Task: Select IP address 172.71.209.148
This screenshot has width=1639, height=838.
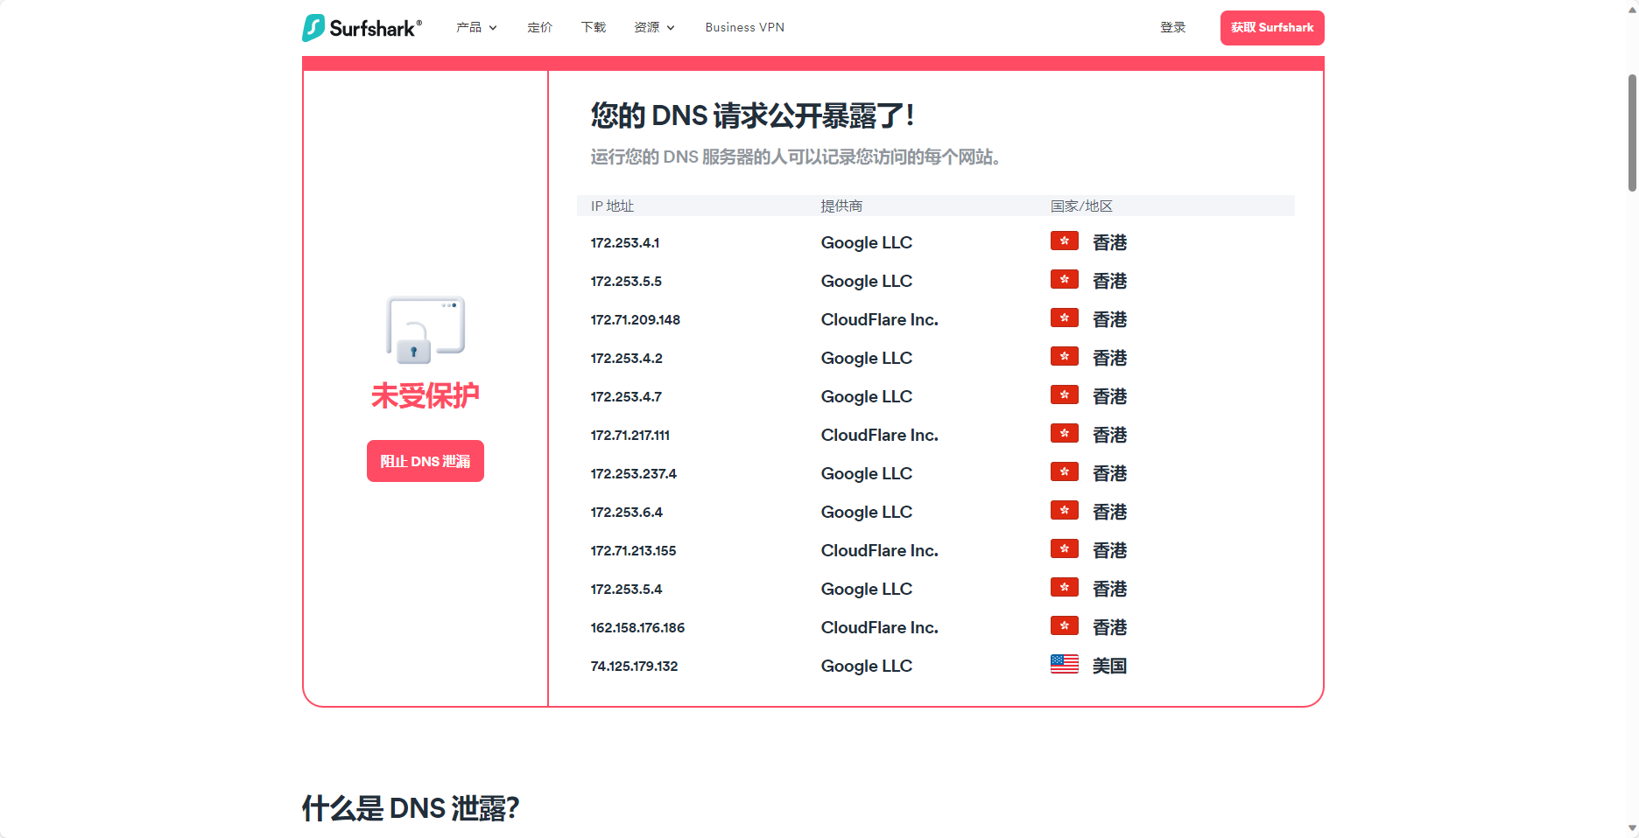Action: [x=636, y=320]
